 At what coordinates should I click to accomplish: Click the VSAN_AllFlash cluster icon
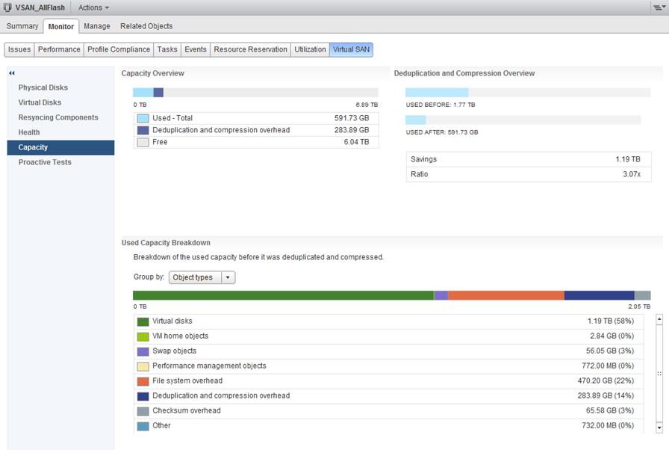coord(7,7)
